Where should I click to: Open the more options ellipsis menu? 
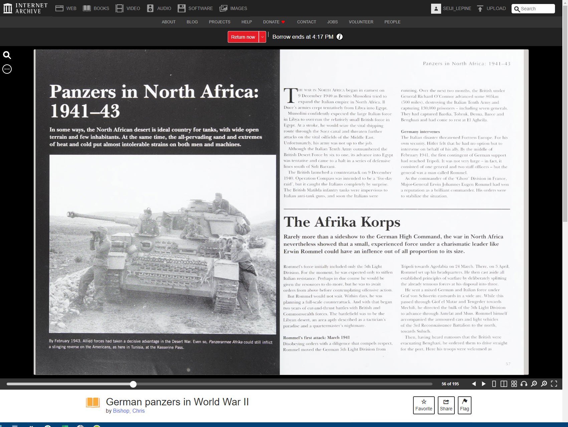pos(7,69)
